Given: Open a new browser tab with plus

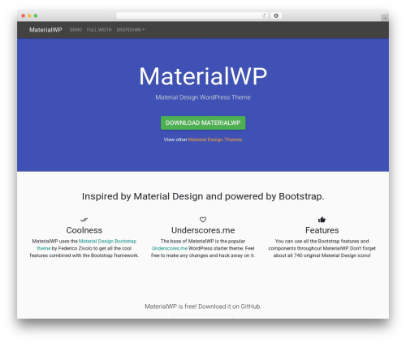Looking at the screenshot, I should coord(385,18).
